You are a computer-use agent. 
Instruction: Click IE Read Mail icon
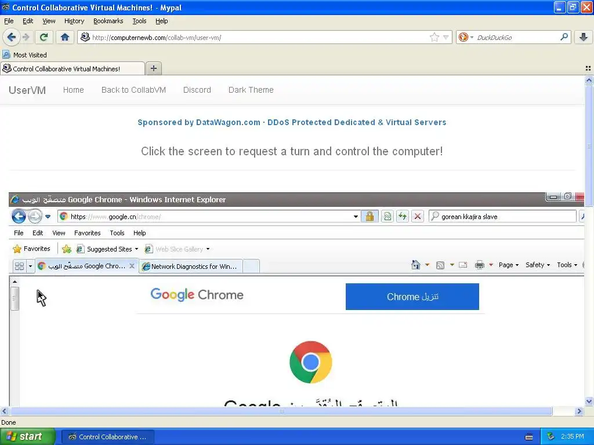click(x=463, y=265)
